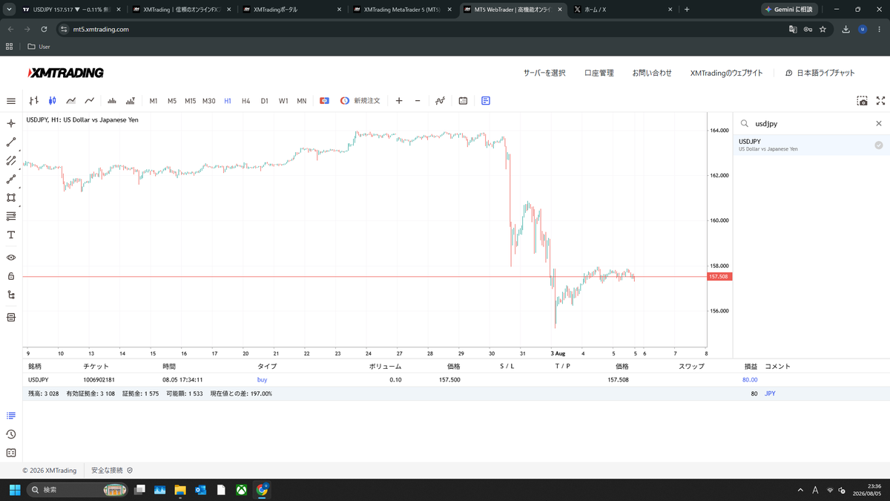Image resolution: width=890 pixels, height=501 pixels.
Task: Sort trades by 銘柄 column header
Action: [x=35, y=367]
